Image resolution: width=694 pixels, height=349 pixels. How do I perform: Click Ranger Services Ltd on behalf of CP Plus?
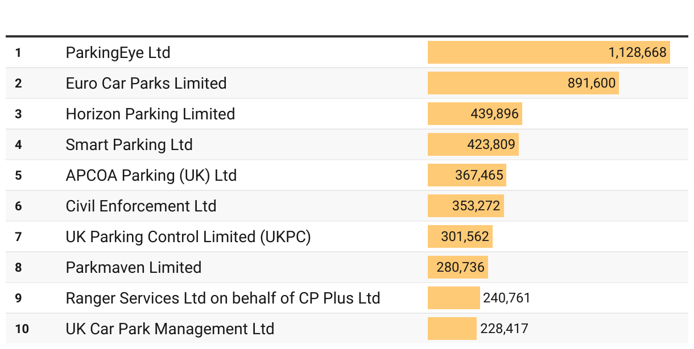coord(223,298)
